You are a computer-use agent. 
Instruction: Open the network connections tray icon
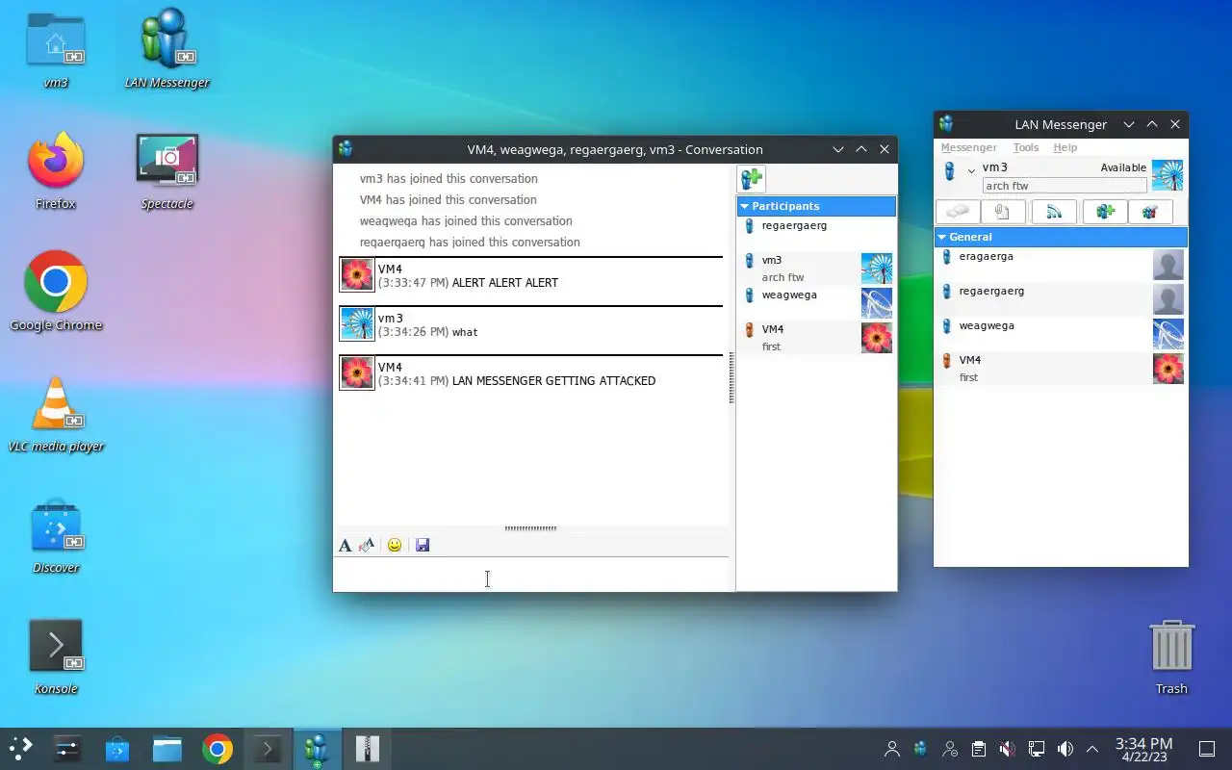point(1037,749)
